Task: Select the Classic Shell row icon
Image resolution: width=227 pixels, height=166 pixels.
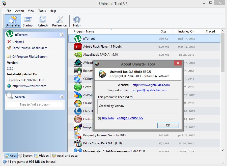Action: click(78, 103)
